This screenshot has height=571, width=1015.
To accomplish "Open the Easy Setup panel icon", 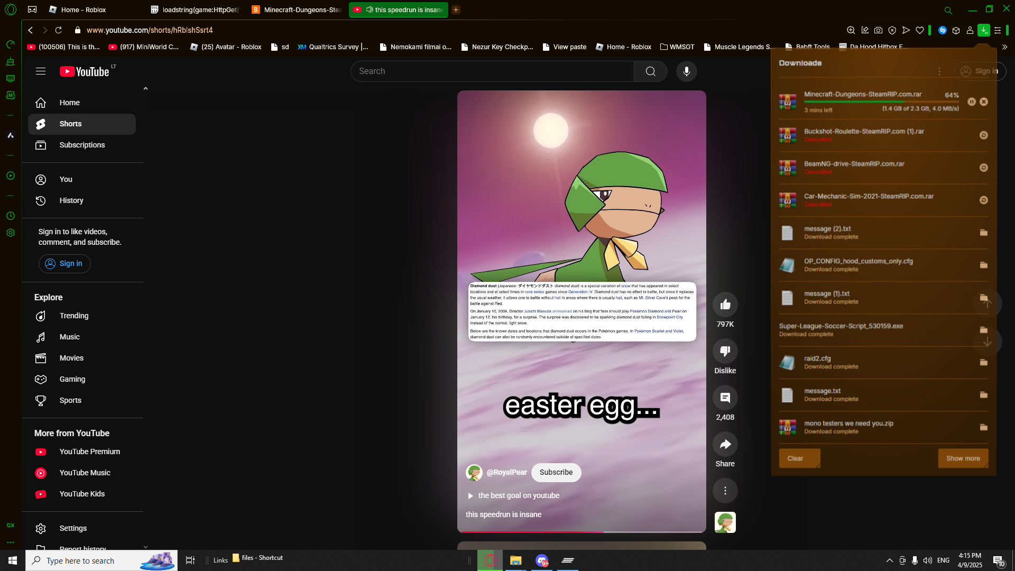I will [x=998, y=30].
